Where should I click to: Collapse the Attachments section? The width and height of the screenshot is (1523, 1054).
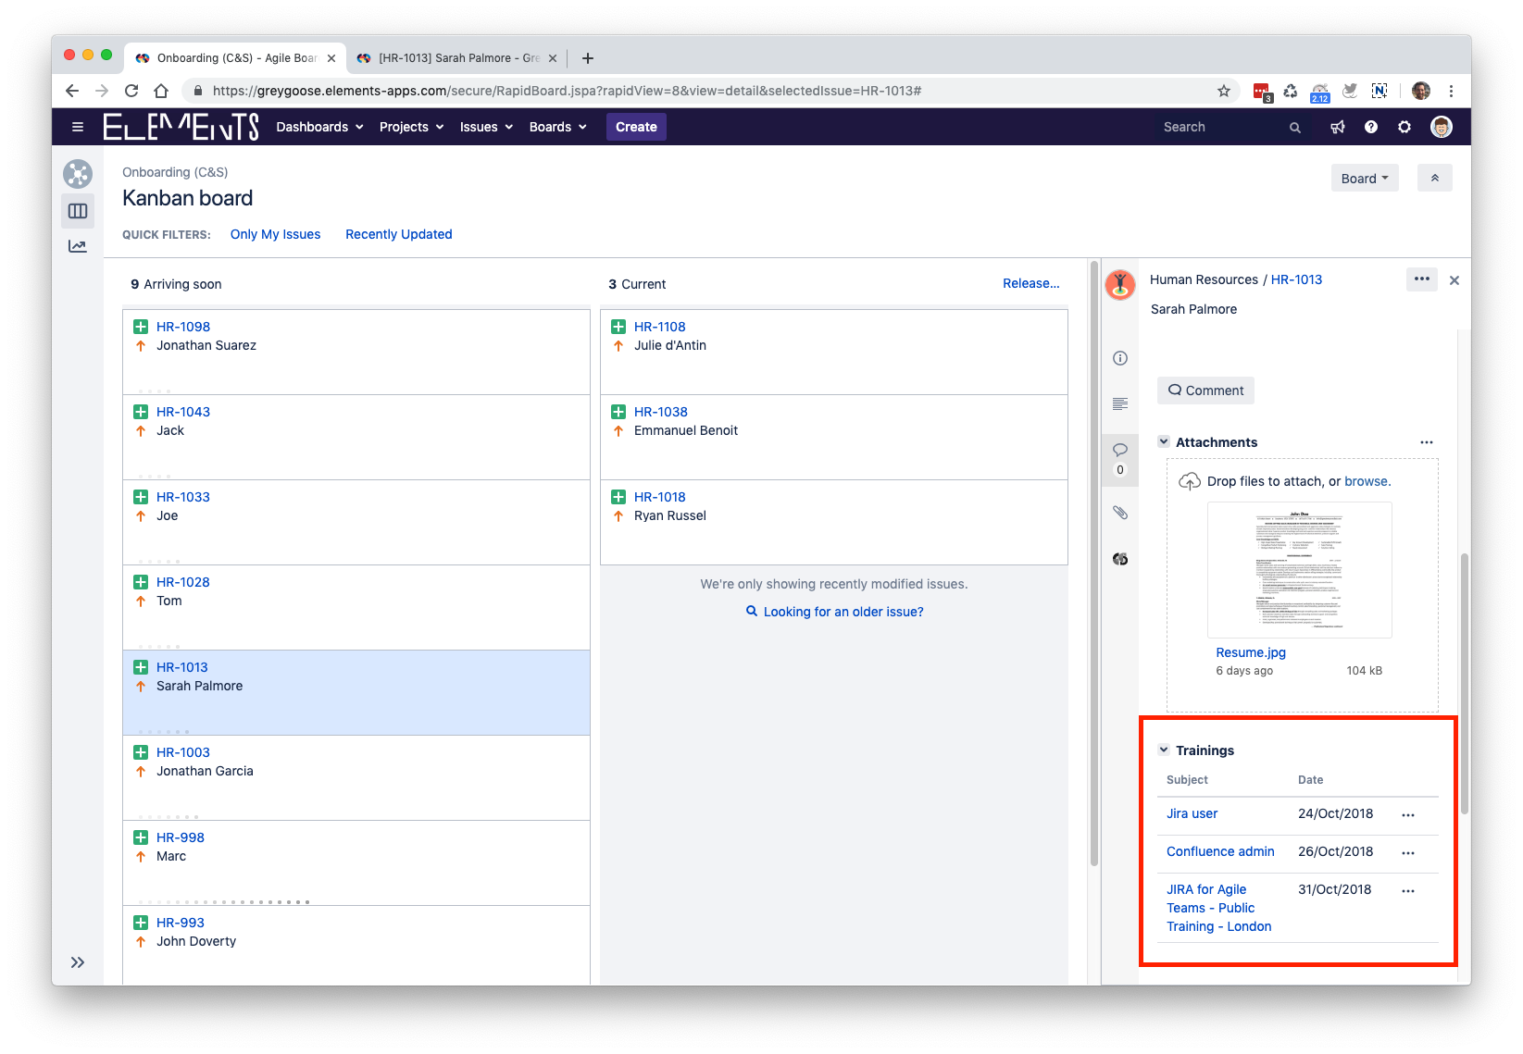pos(1164,442)
